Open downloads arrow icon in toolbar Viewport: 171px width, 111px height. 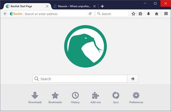click(149, 14)
